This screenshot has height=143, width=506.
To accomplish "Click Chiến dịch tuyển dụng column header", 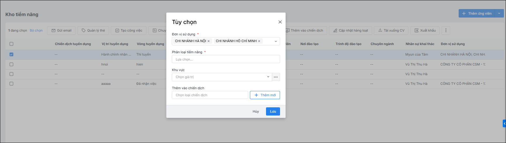I will (73, 44).
